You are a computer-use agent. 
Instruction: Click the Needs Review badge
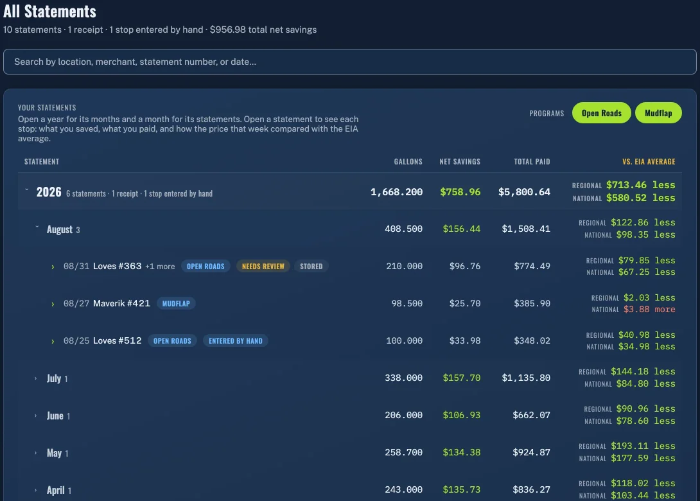263,266
